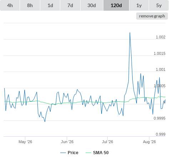Image resolution: width=169 pixels, height=162 pixels.
Task: Toggle the Price series legend label
Action: 73,153
